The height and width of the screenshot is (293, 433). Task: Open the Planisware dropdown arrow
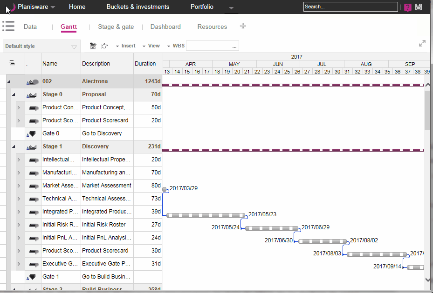click(53, 7)
